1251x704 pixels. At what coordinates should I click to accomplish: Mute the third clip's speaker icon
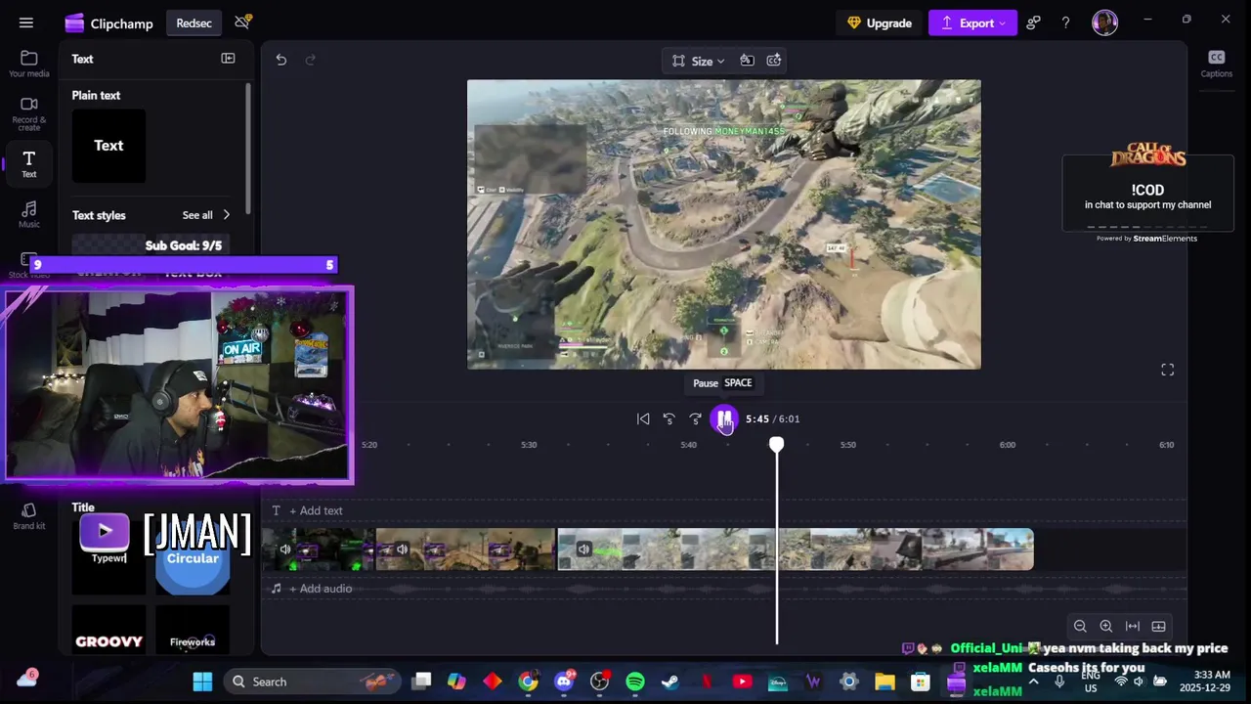point(583,550)
